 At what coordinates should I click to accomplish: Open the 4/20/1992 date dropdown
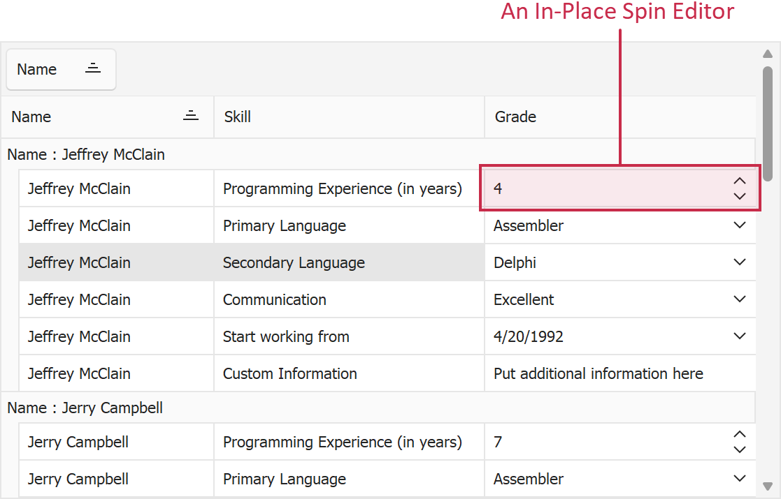[740, 336]
